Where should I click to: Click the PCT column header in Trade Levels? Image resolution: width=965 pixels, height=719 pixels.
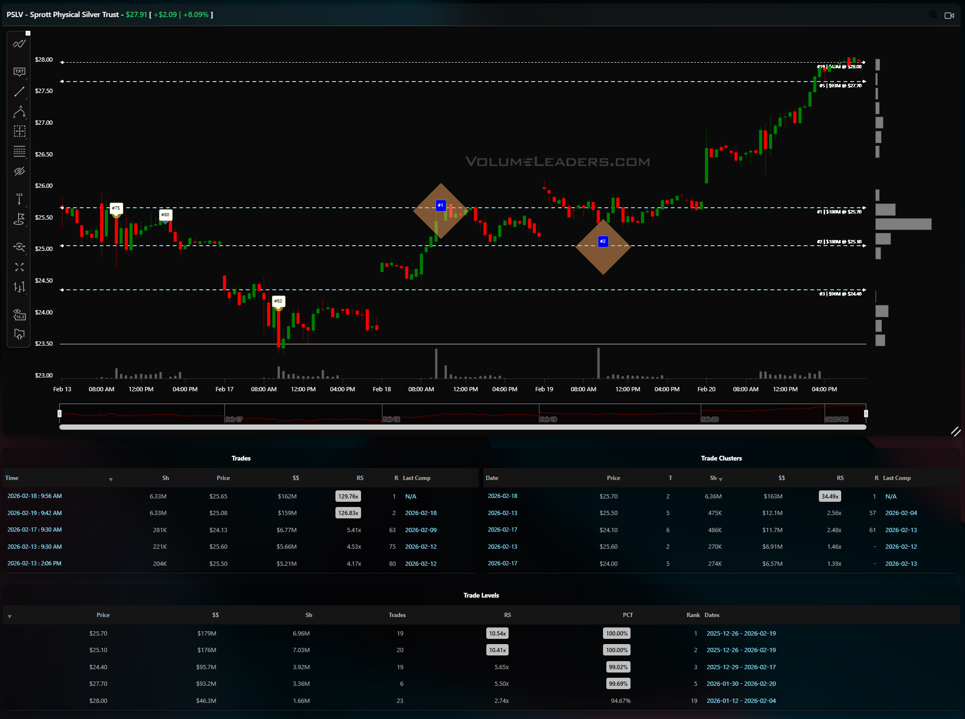(x=627, y=615)
